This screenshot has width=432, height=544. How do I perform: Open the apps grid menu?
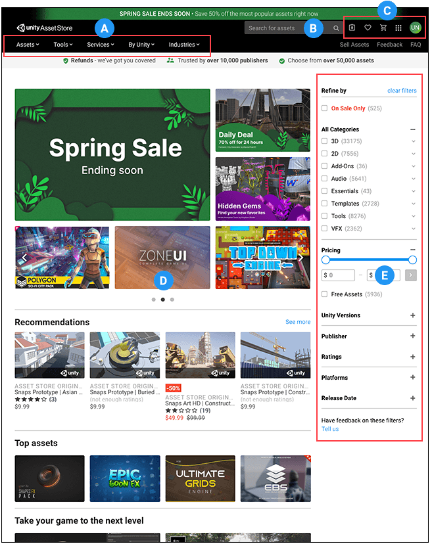coord(398,28)
